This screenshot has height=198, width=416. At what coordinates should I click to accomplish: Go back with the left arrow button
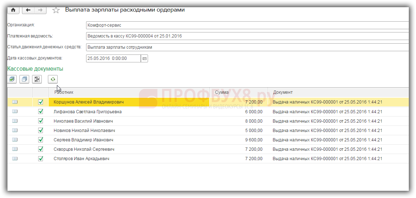pos(28,10)
